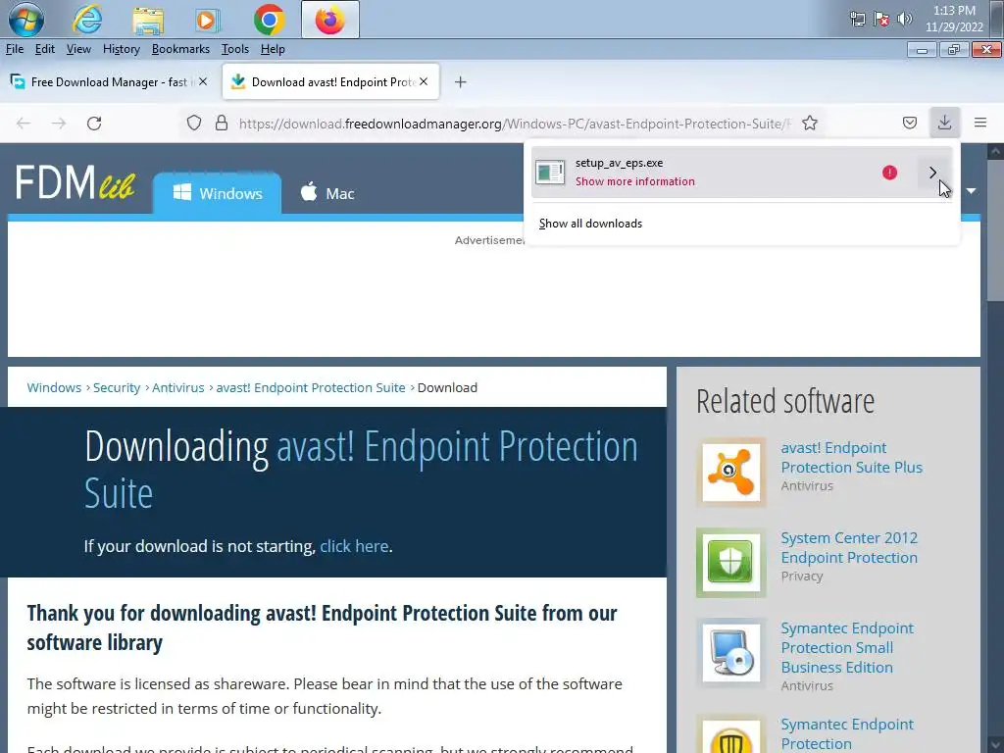The image size is (1004, 753).
Task: Select Firefox icon in taskbar
Action: point(330,20)
